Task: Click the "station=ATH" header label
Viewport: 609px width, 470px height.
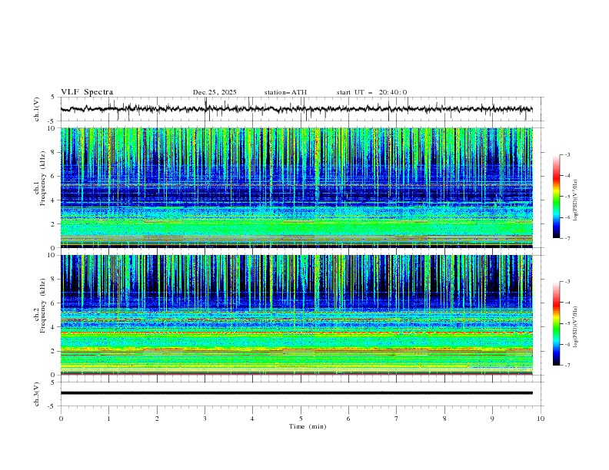Action: (x=285, y=92)
